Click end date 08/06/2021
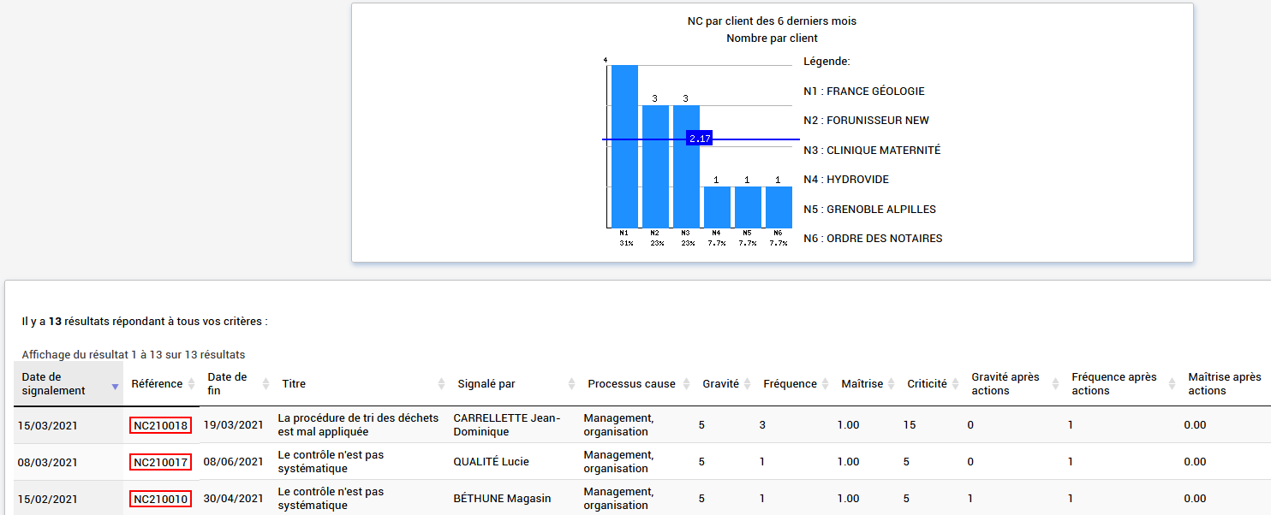The image size is (1271, 515). coord(233,462)
